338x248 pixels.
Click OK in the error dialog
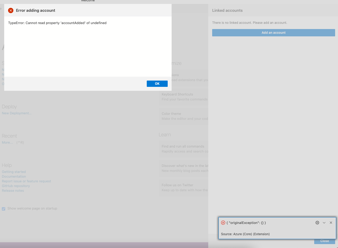(157, 84)
